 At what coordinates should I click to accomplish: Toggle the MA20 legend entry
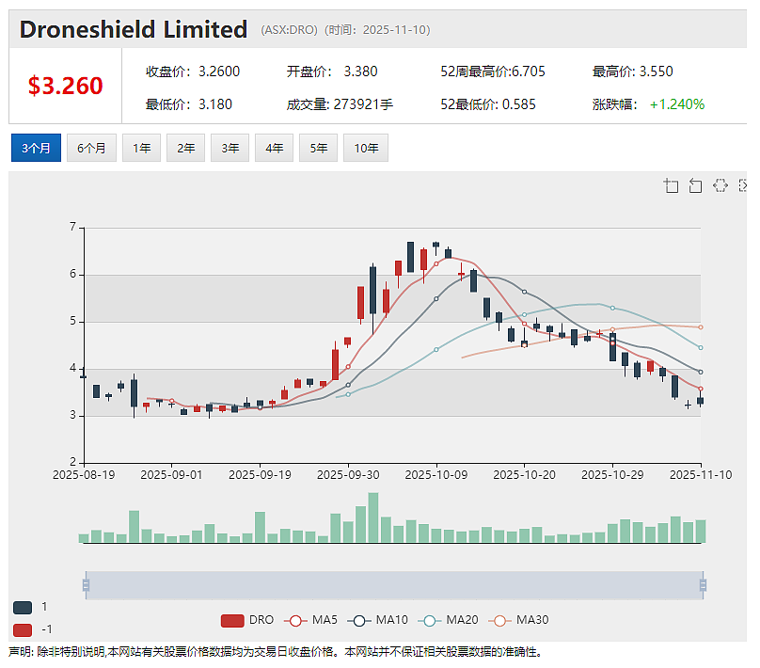[448, 620]
